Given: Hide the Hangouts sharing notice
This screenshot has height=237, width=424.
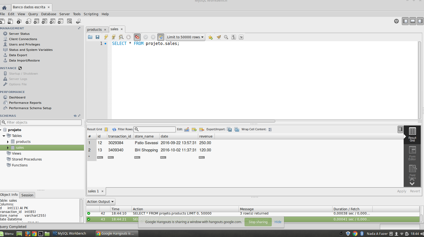Looking at the screenshot, I should coord(278,222).
